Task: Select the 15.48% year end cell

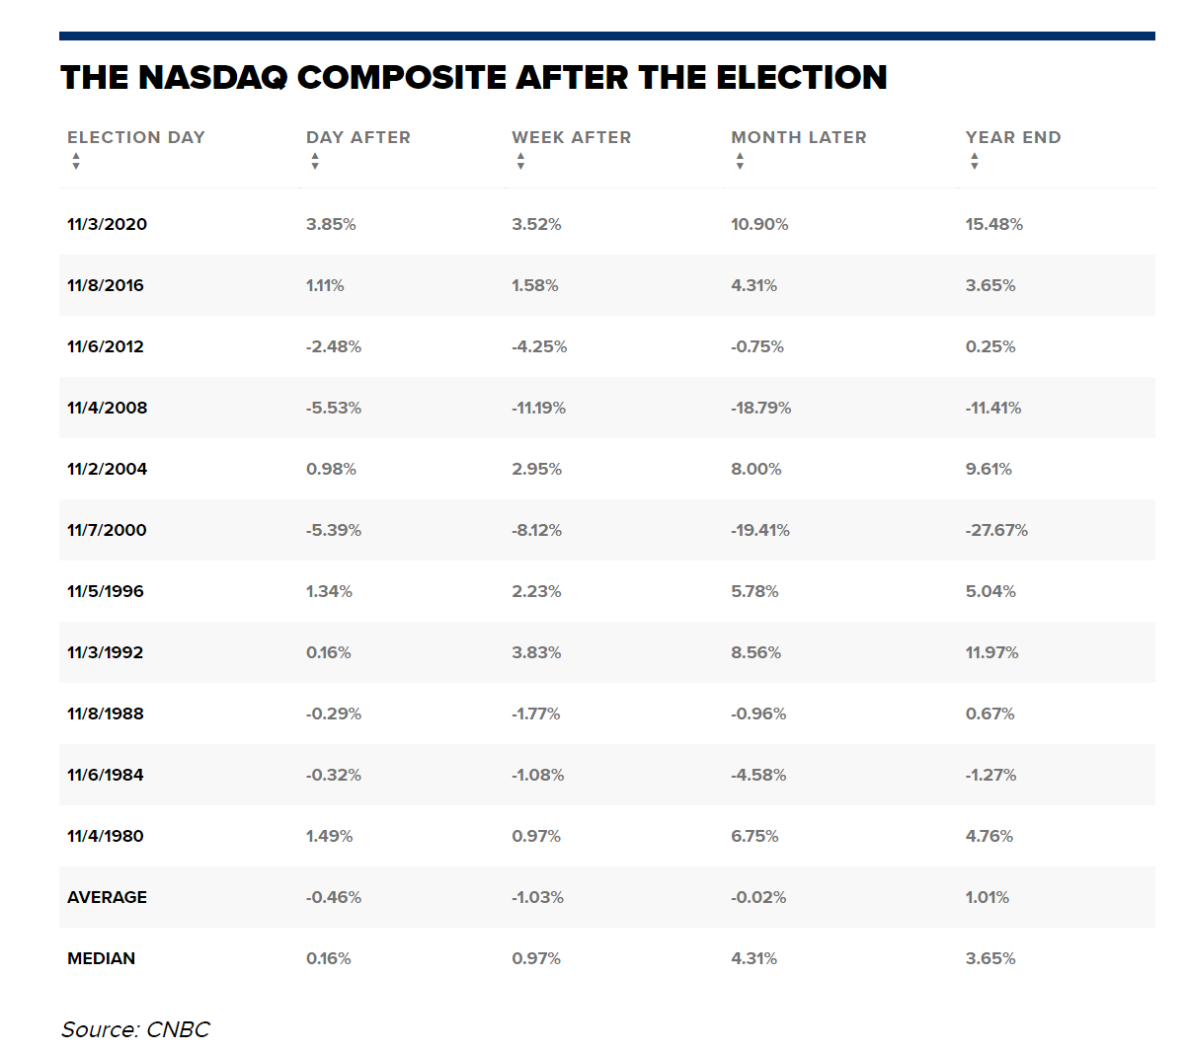Action: coord(993,224)
